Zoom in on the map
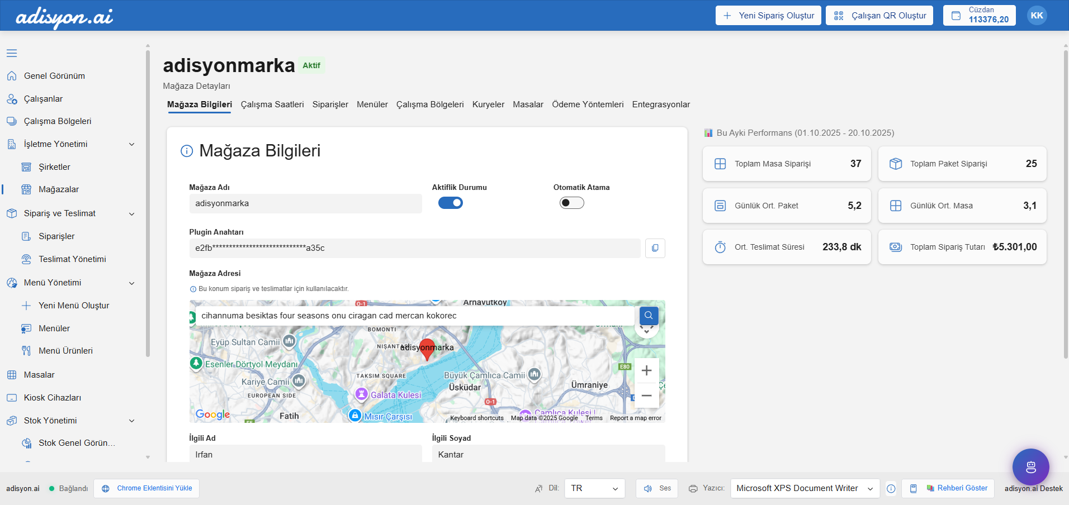Image resolution: width=1069 pixels, height=505 pixels. tap(646, 370)
